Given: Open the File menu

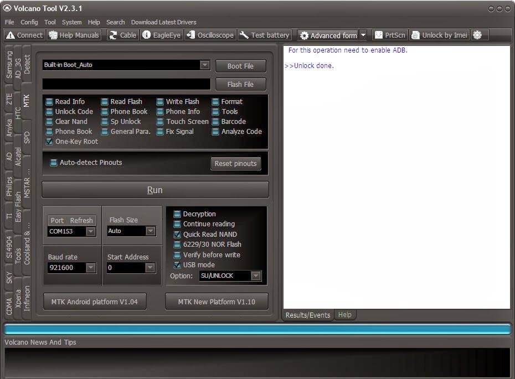Looking at the screenshot, I should (x=9, y=22).
